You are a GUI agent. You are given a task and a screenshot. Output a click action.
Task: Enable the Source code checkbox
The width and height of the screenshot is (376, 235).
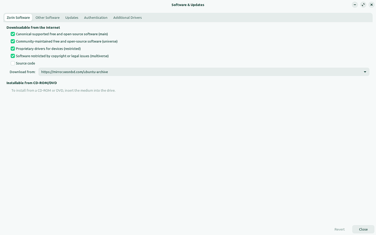point(13,64)
